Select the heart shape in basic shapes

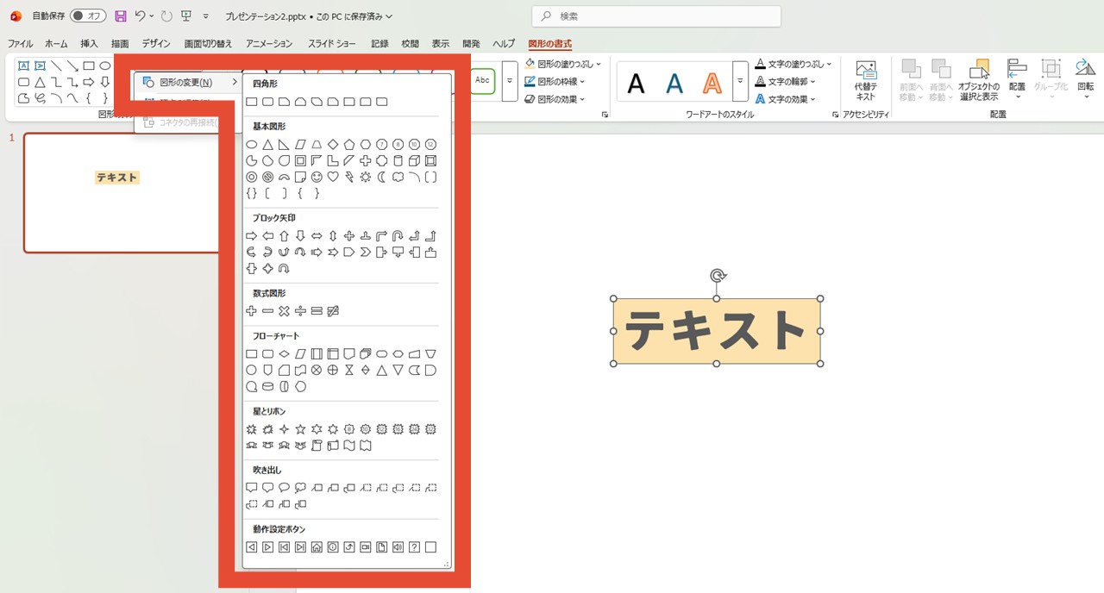click(333, 178)
